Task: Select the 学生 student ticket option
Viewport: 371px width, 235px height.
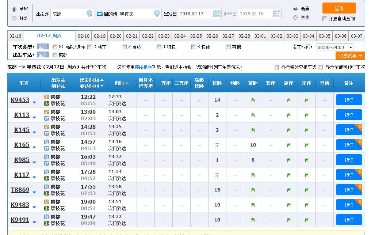Action: pyautogui.click(x=295, y=18)
